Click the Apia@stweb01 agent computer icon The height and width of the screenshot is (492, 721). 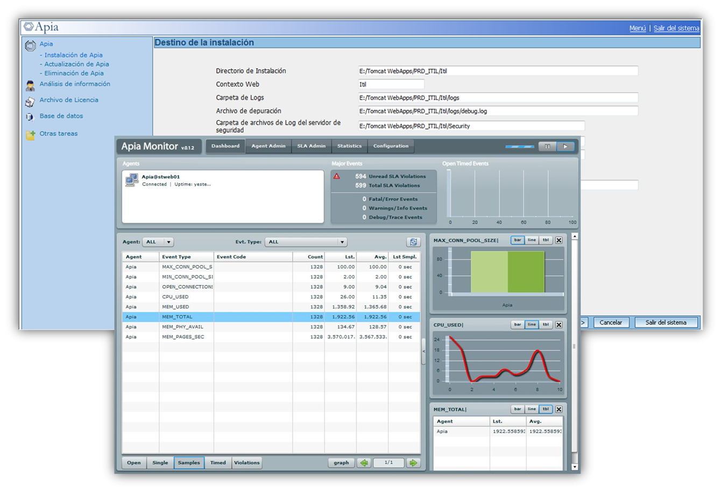tap(132, 180)
